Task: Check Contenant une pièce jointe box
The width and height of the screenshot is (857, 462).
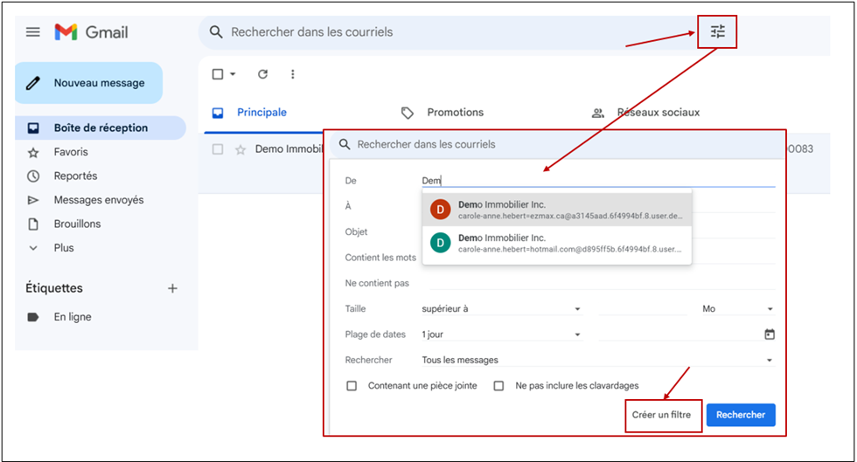Action: pyautogui.click(x=352, y=385)
